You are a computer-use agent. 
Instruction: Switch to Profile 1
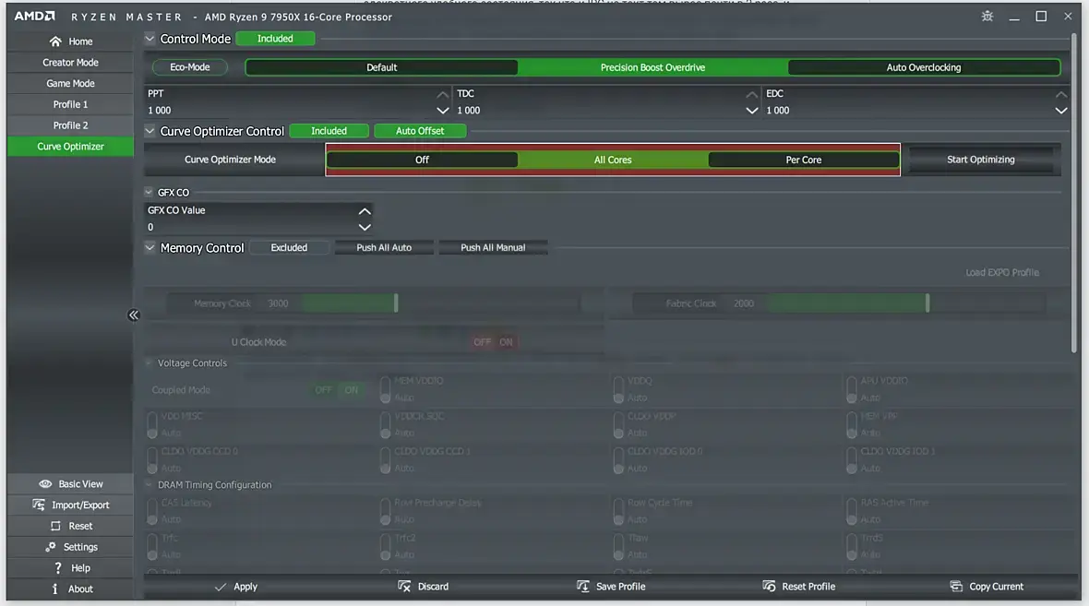(70, 104)
